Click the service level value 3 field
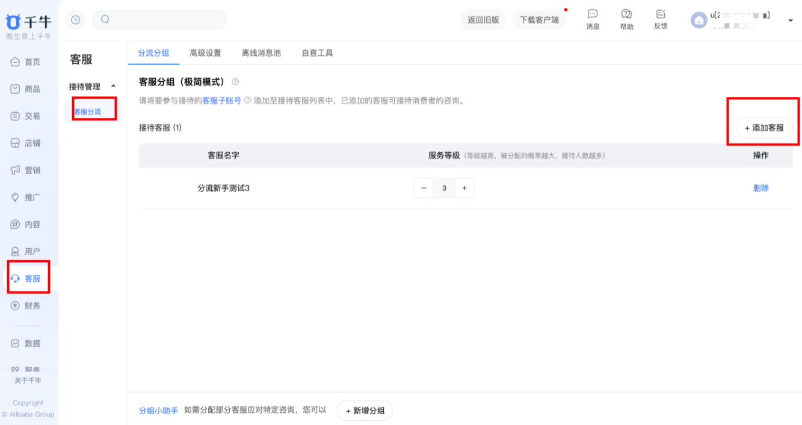The image size is (802, 425). pyautogui.click(x=444, y=188)
